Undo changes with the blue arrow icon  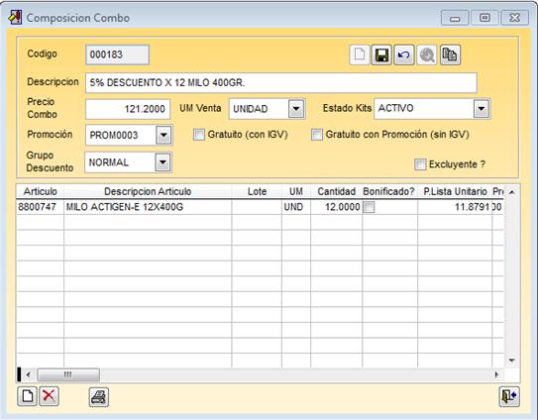[x=404, y=54]
